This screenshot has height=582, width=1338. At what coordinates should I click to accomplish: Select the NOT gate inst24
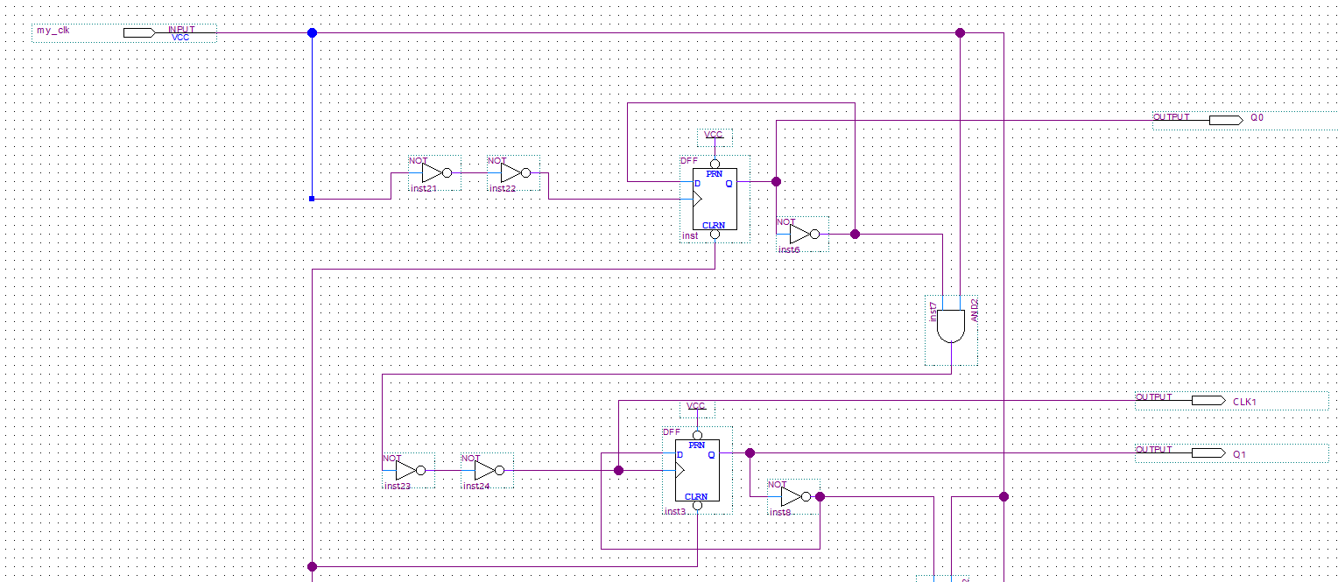pos(484,470)
